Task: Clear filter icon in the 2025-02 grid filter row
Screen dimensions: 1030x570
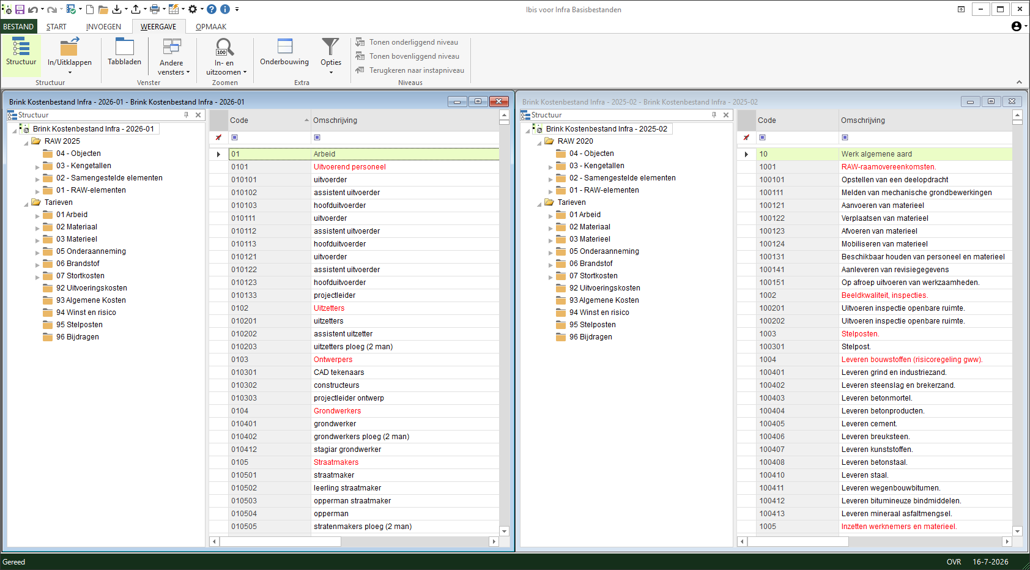Action: click(746, 138)
